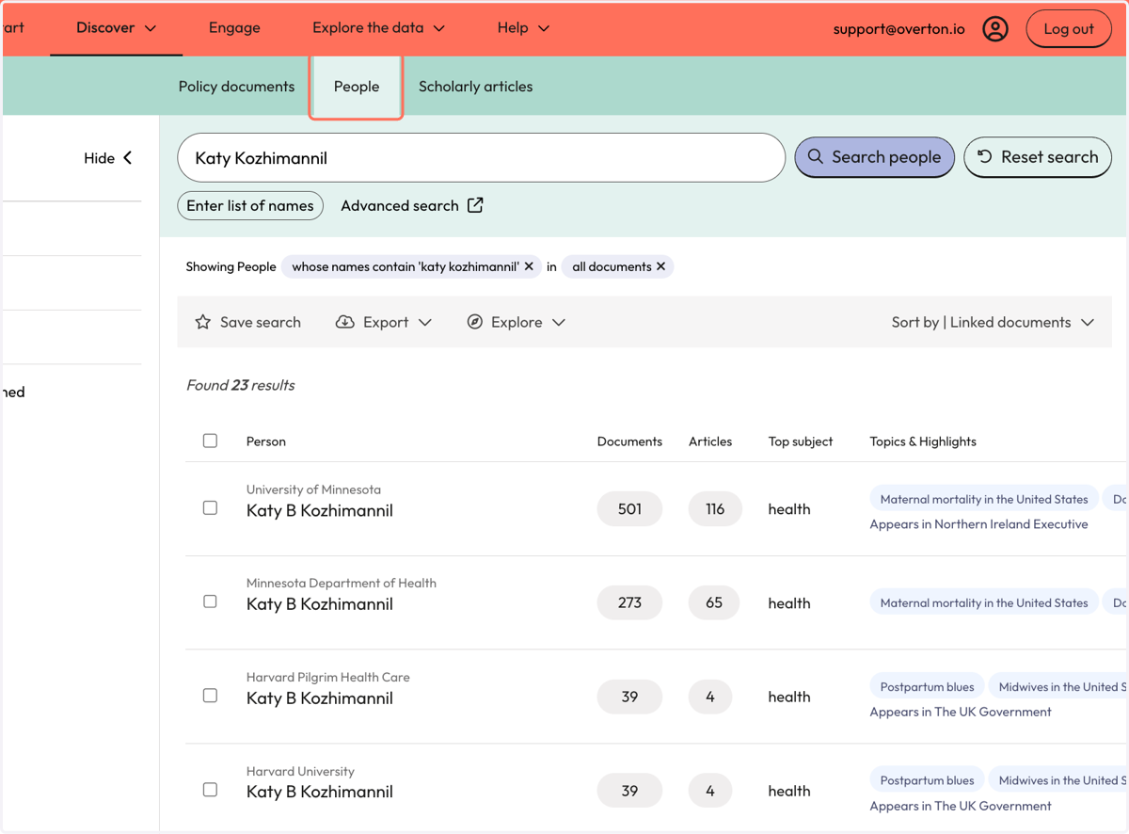
Task: Click the Search people button
Action: (x=875, y=157)
